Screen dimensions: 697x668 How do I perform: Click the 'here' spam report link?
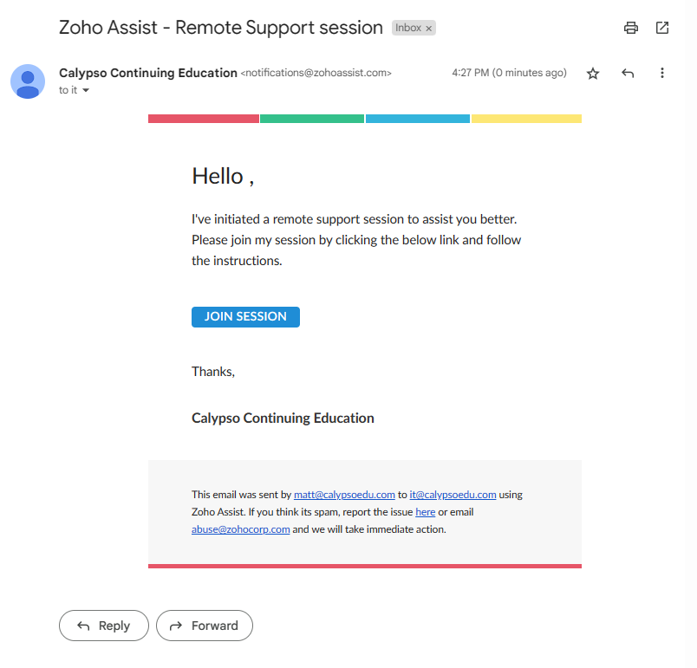coord(425,512)
